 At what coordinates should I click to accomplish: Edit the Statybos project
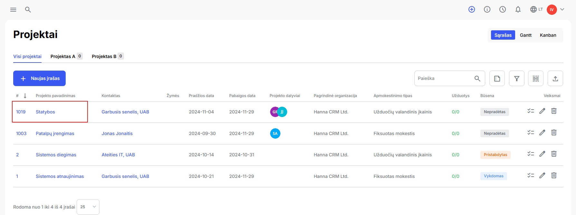point(542,111)
